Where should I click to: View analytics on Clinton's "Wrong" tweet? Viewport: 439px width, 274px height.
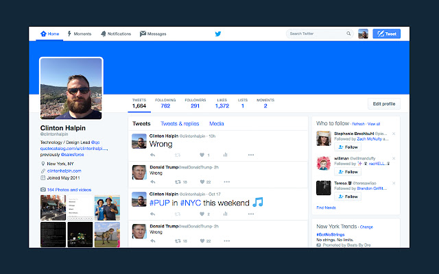[x=226, y=155]
